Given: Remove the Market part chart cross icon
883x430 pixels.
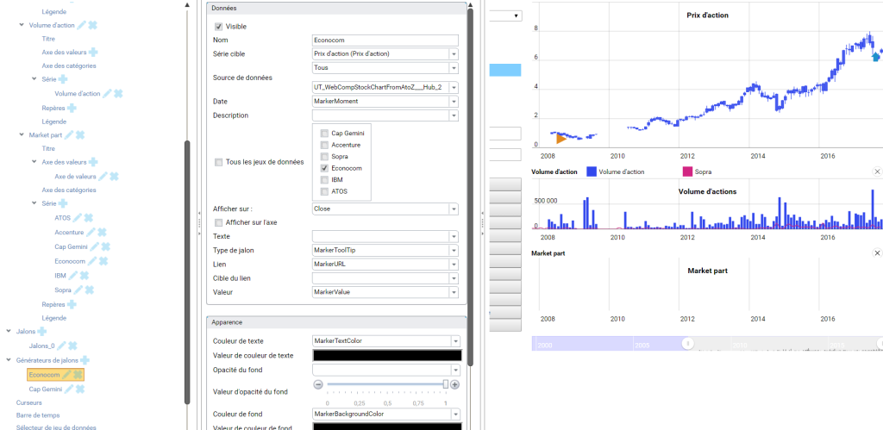Looking at the screenshot, I should (80, 135).
